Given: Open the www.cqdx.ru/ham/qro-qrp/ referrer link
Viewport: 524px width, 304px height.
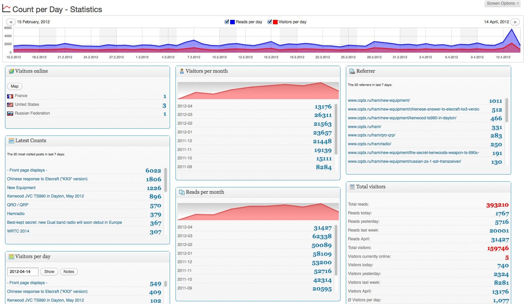Looking at the screenshot, I should (371, 135).
